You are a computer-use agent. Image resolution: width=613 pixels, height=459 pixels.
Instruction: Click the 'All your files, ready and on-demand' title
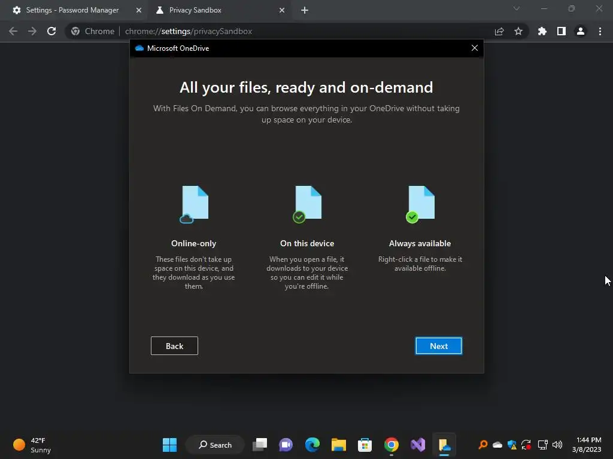click(306, 87)
